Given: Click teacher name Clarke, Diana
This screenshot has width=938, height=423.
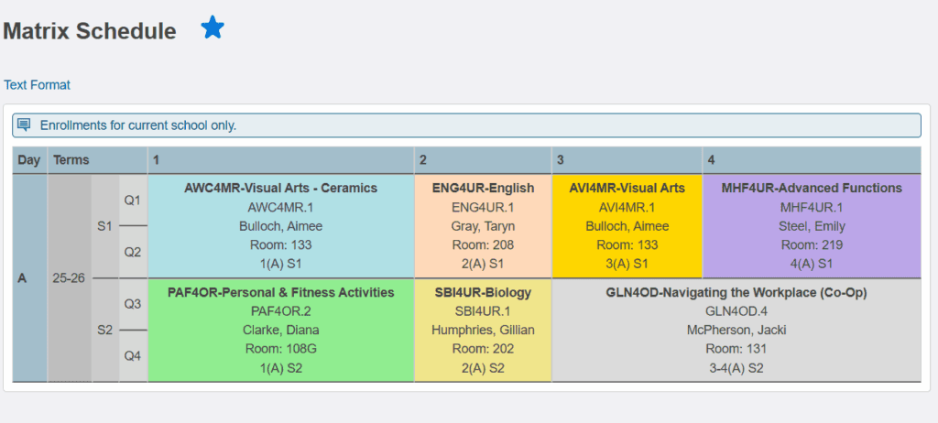Looking at the screenshot, I should 280,331.
